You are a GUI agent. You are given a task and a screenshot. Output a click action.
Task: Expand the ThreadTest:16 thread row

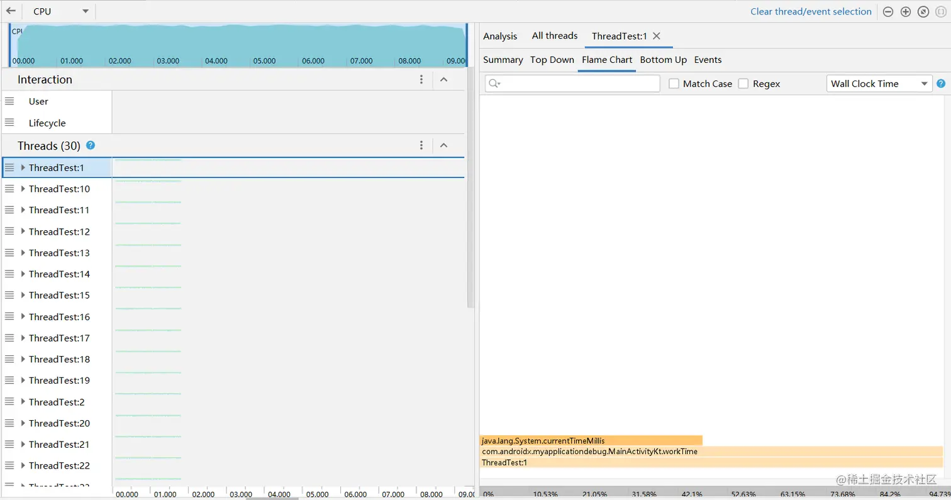(23, 316)
